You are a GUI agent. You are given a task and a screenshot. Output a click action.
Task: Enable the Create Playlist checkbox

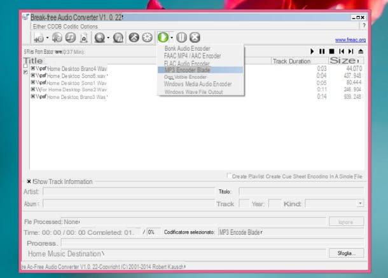(229, 176)
